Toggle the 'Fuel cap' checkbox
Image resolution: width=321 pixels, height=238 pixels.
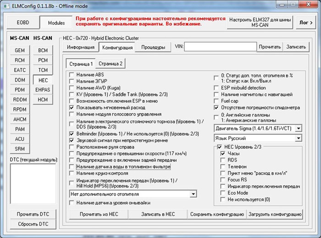[217, 100]
